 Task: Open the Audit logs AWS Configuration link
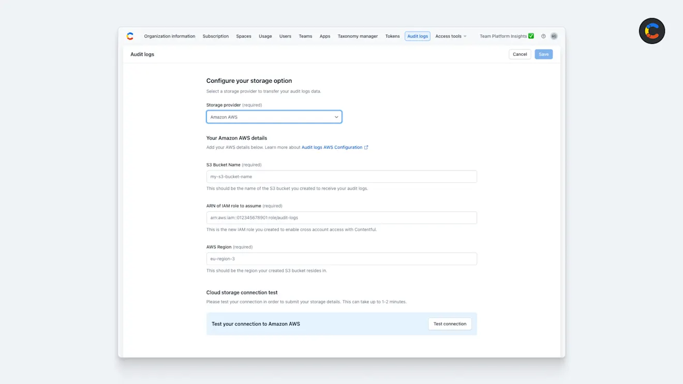(333, 147)
